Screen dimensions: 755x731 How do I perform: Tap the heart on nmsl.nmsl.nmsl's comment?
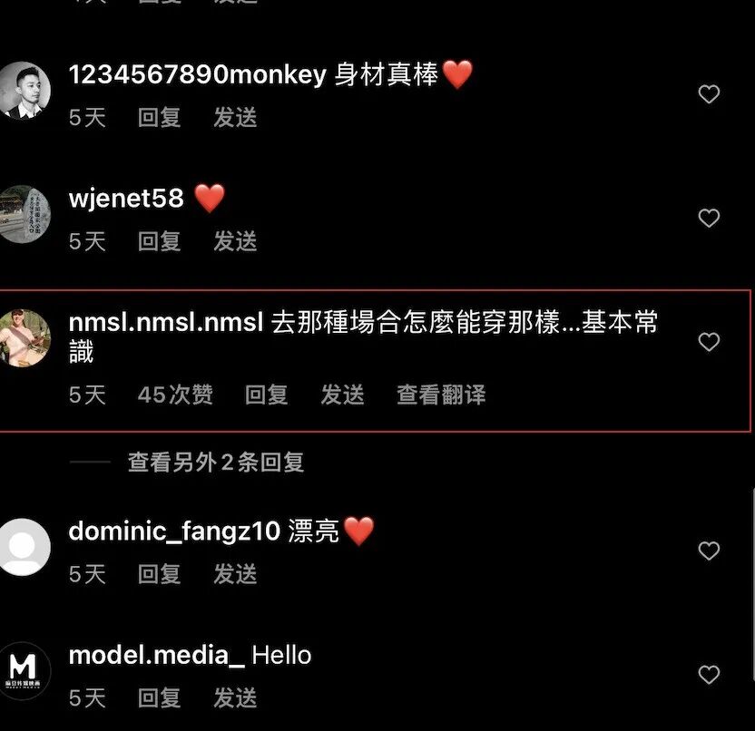[x=709, y=342]
